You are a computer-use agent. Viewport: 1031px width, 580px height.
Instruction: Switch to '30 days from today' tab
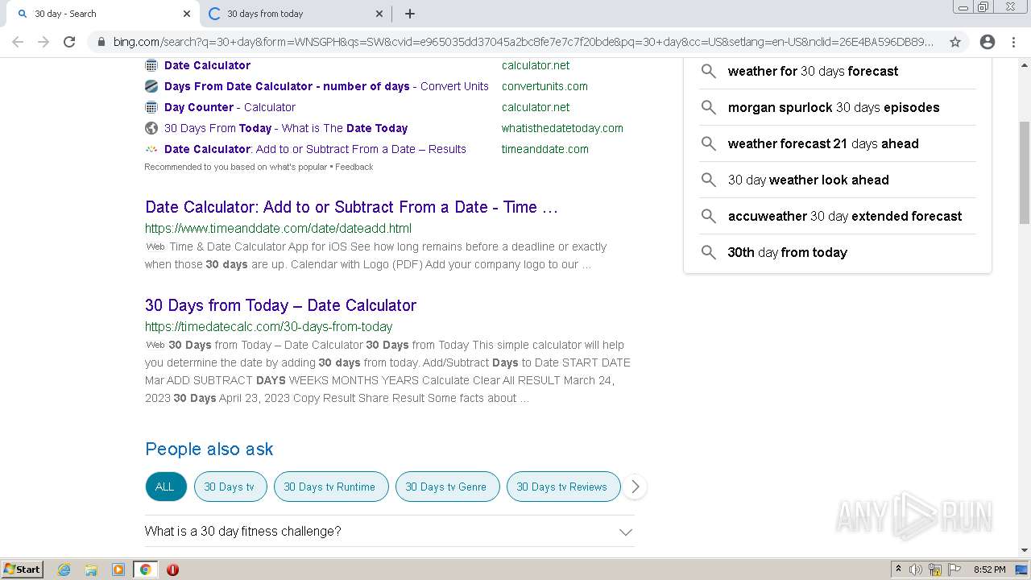point(296,14)
